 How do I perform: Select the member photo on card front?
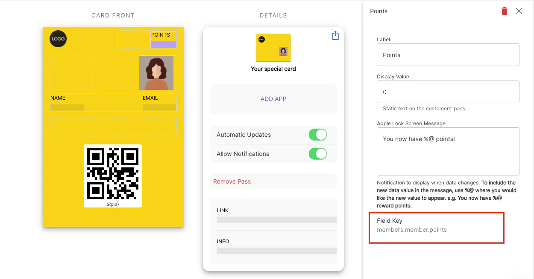156,73
